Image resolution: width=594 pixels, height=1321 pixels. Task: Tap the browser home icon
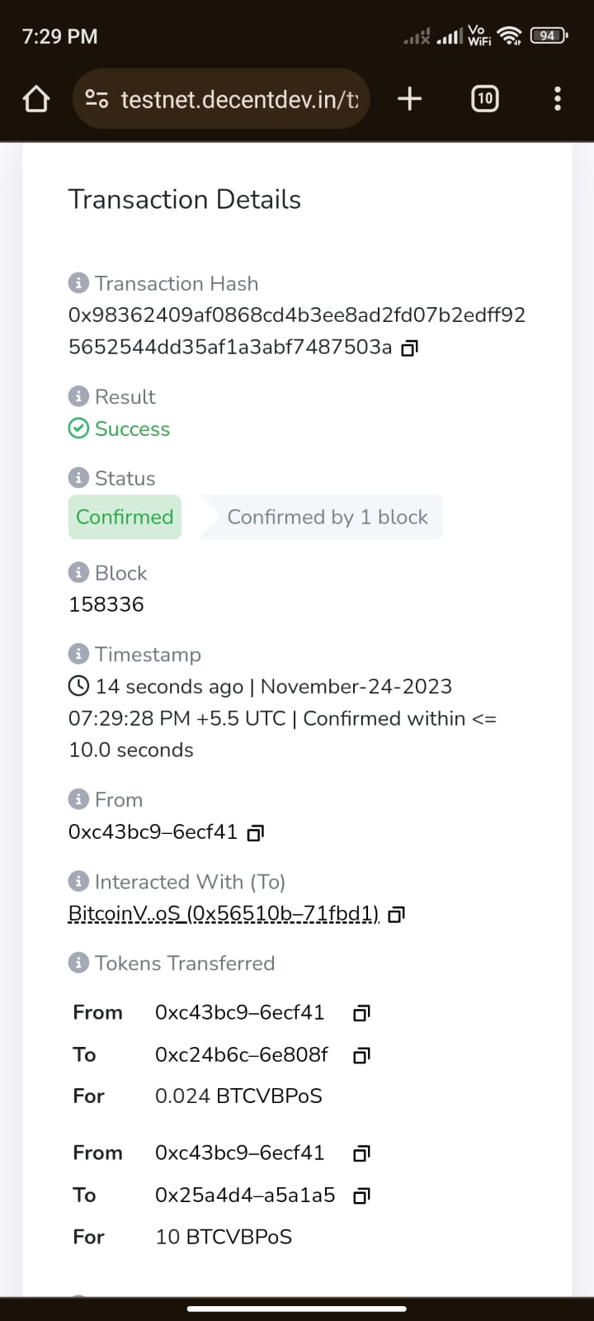point(35,99)
